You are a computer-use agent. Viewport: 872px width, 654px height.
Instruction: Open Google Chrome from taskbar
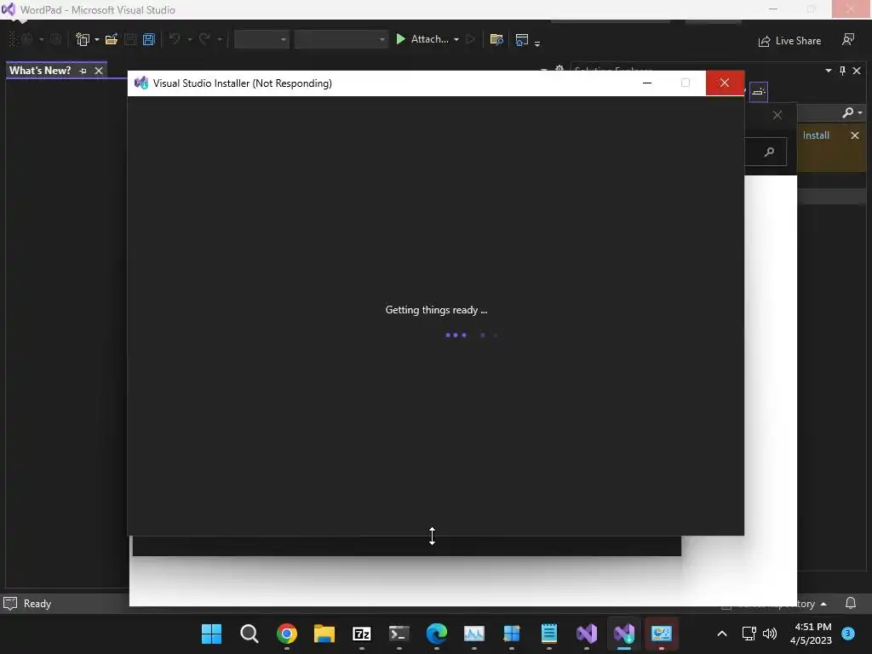pyautogui.click(x=287, y=634)
